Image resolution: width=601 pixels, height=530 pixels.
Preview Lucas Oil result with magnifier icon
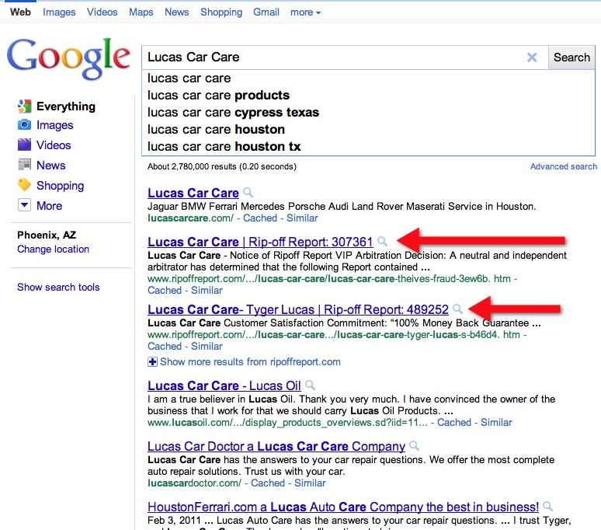pyautogui.click(x=310, y=385)
